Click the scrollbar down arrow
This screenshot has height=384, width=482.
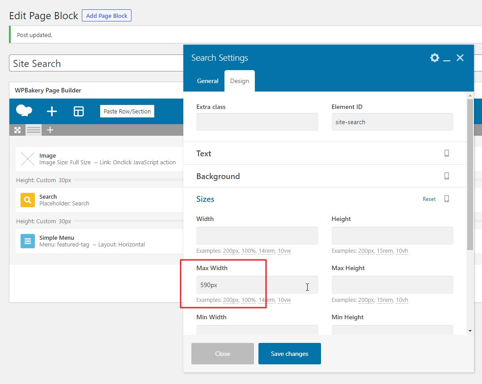click(470, 331)
